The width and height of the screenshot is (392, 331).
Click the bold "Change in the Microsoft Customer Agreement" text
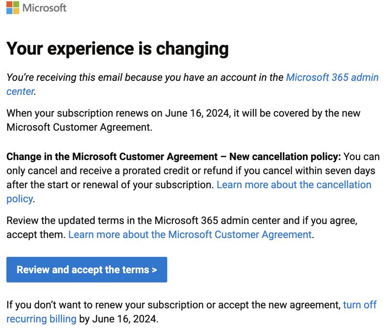pos(112,157)
